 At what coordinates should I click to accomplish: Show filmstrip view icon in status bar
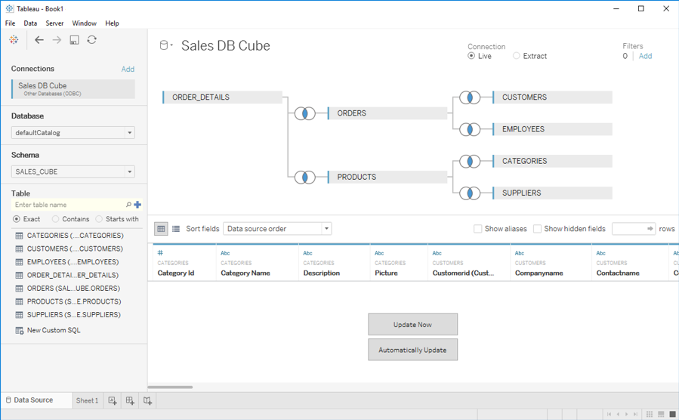pos(661,415)
